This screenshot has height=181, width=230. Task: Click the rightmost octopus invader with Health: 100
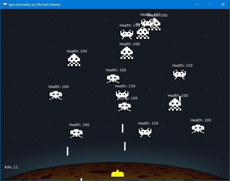(198, 129)
